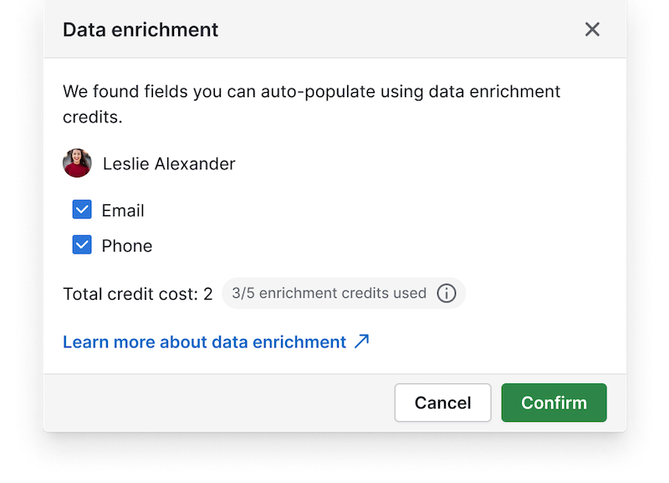
Task: Select the Leslie Alexander contact name
Action: pyautogui.click(x=169, y=163)
